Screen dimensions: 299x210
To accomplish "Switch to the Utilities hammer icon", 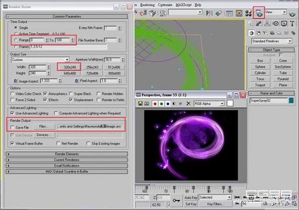I will [x=292, y=23].
